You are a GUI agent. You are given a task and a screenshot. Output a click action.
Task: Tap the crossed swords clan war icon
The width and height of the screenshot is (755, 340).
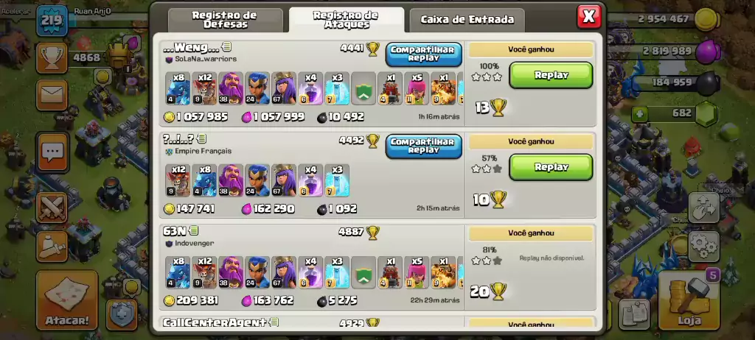(x=52, y=208)
